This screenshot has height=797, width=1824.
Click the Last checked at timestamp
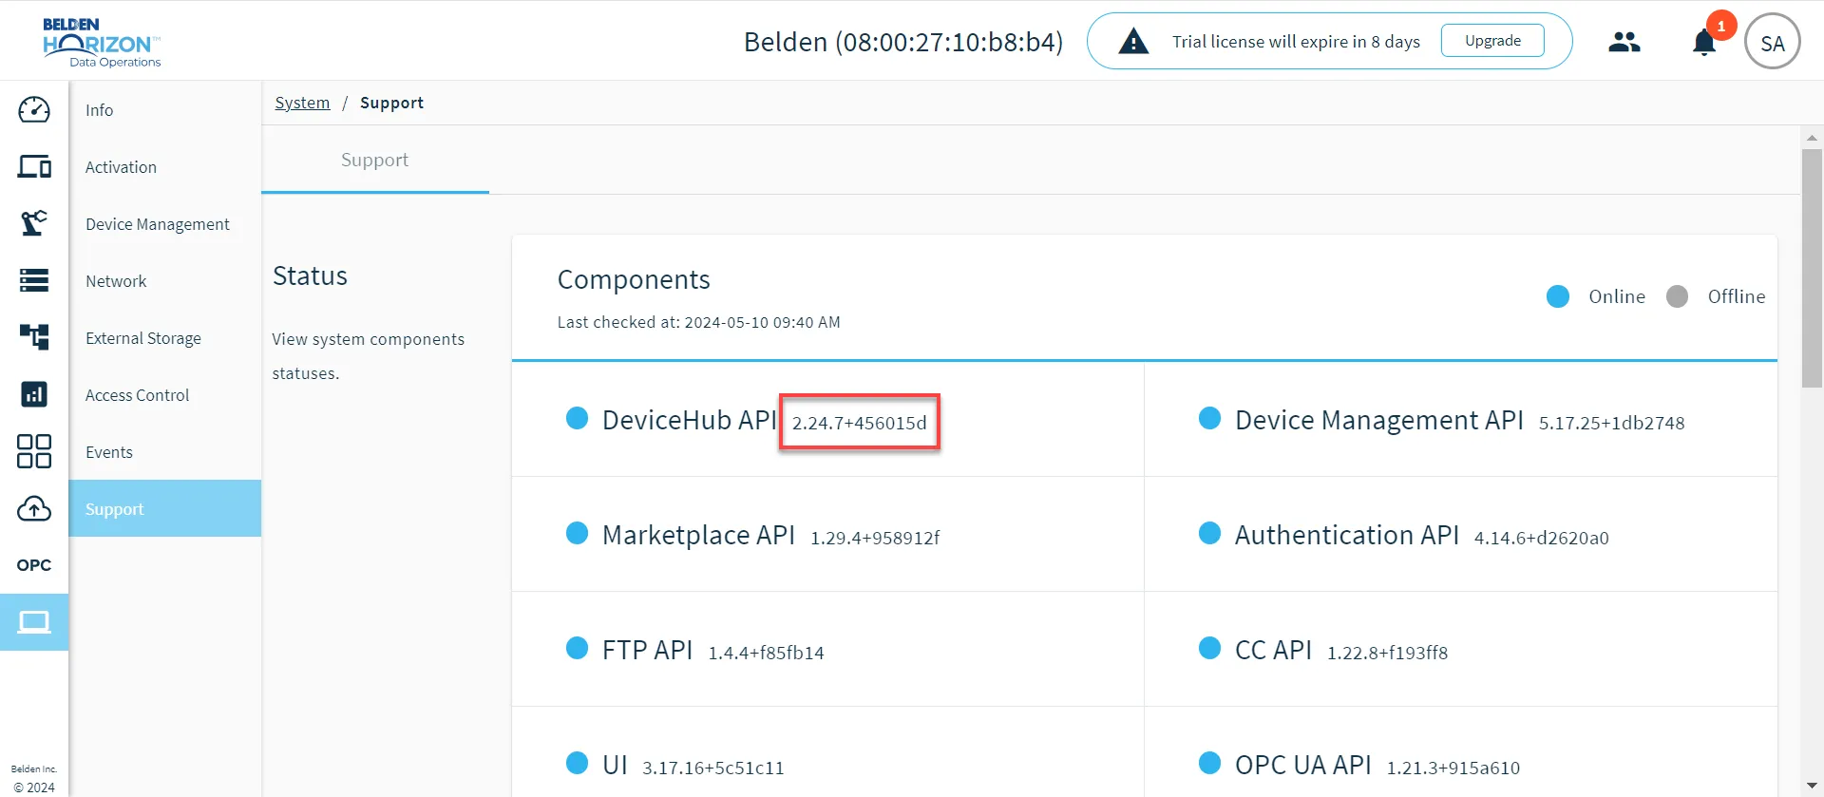click(698, 322)
